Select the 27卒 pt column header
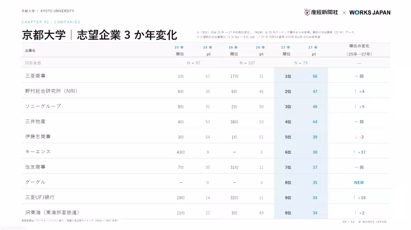 (x=313, y=51)
